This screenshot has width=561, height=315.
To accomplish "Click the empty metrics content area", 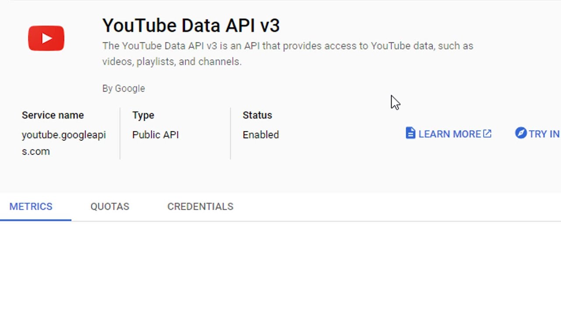I will click(x=280, y=267).
